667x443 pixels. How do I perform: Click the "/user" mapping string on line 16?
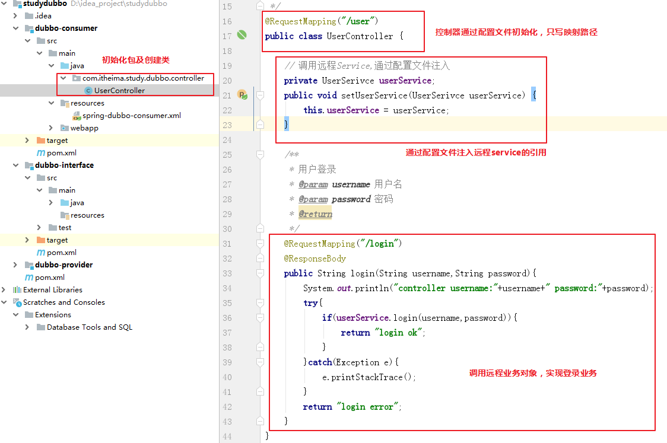tap(360, 21)
